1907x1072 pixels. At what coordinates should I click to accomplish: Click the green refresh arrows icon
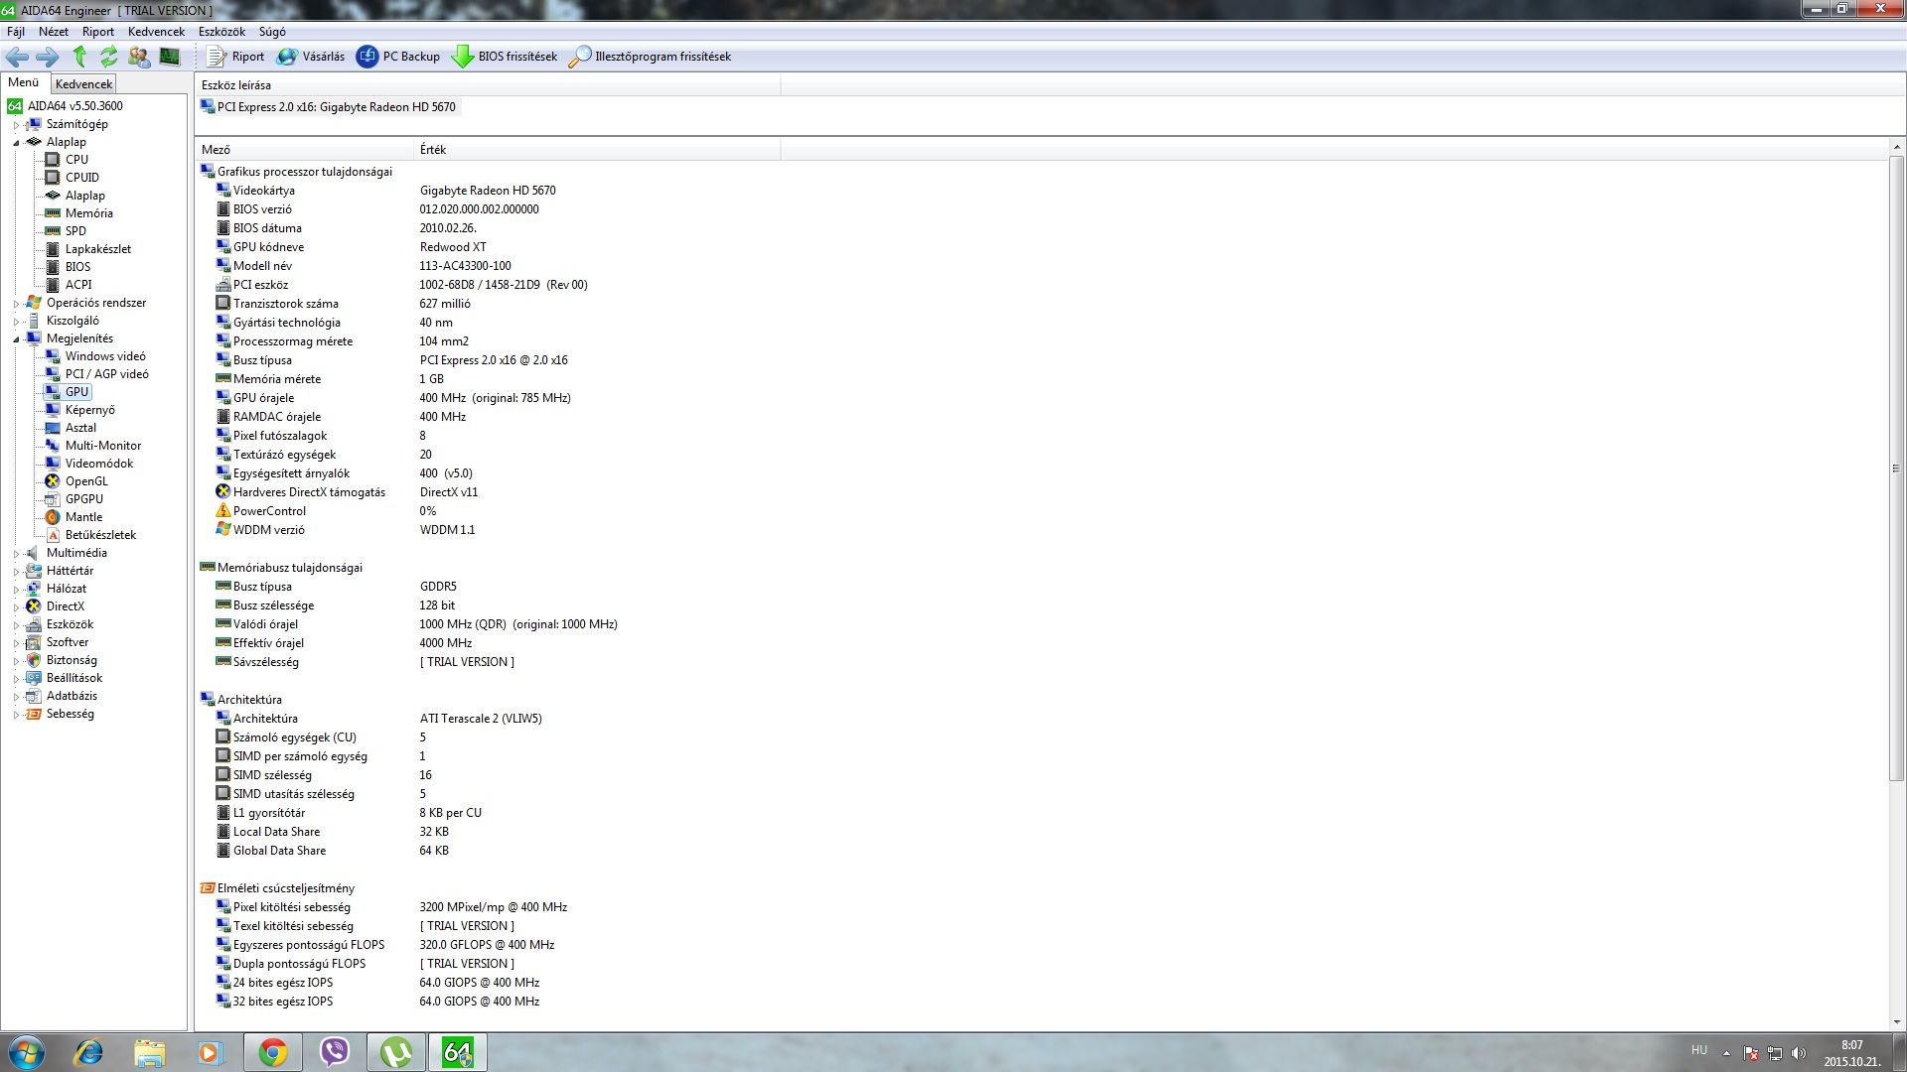click(109, 57)
